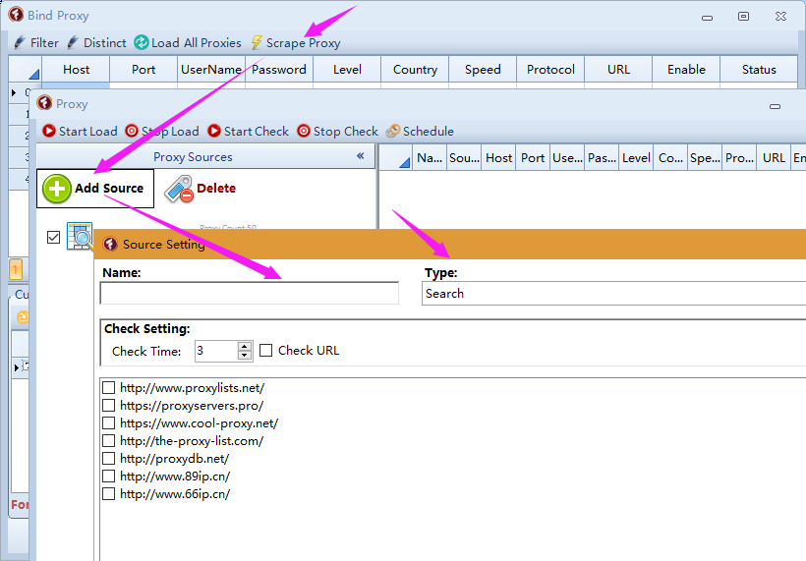The width and height of the screenshot is (806, 561).
Task: Click Load All Proxies refresh icon
Action: tap(142, 42)
